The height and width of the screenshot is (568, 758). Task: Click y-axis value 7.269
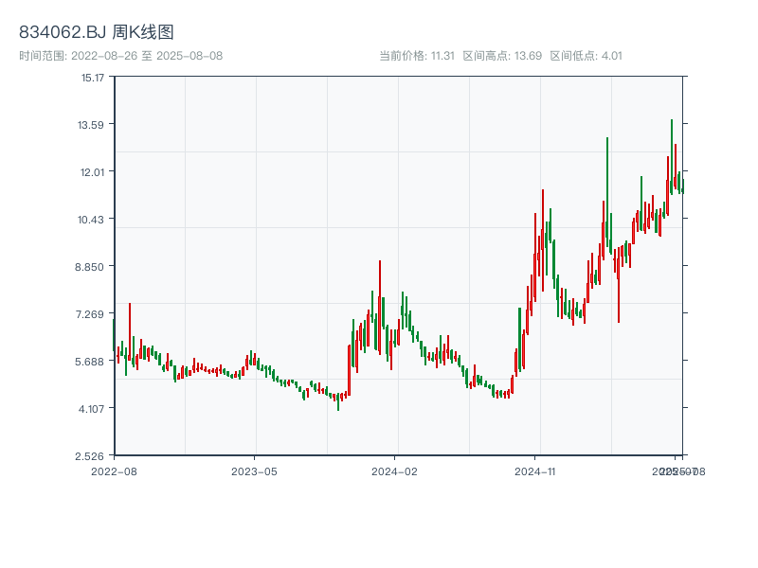tap(89, 314)
